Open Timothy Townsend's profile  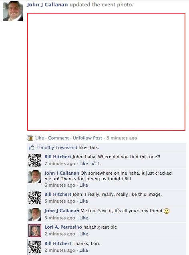pos(57,147)
